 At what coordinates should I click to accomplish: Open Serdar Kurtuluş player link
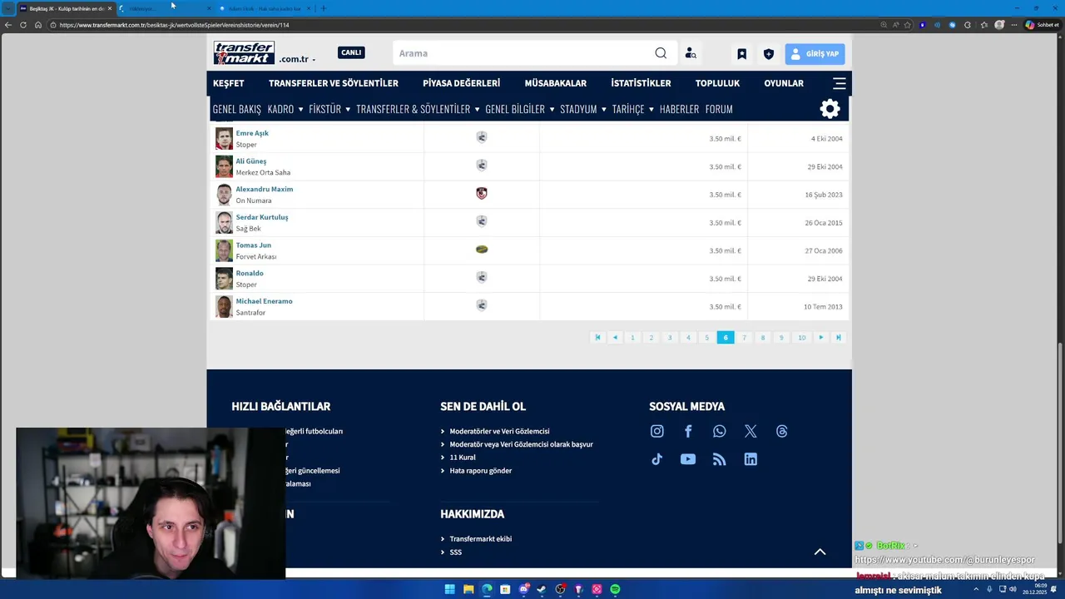[x=262, y=217]
